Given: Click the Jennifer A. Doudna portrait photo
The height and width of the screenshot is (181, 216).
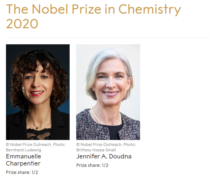Looking at the screenshot, I should [108, 92].
